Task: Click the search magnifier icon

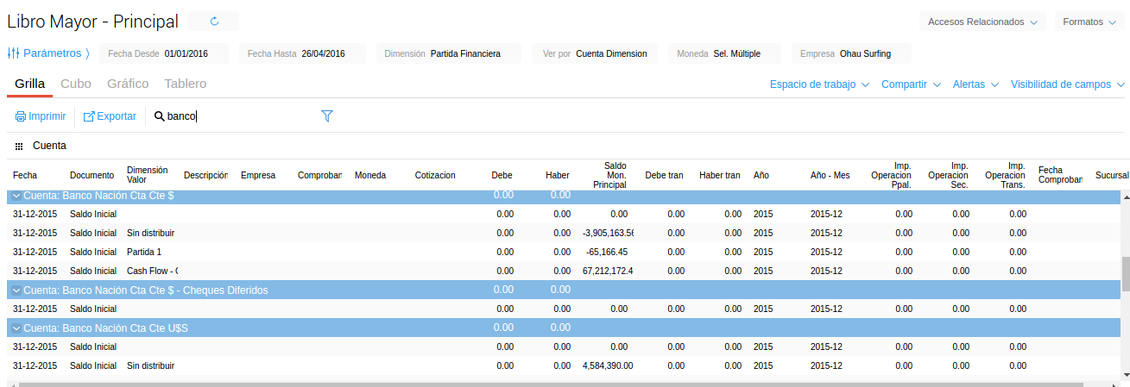Action: [x=159, y=116]
